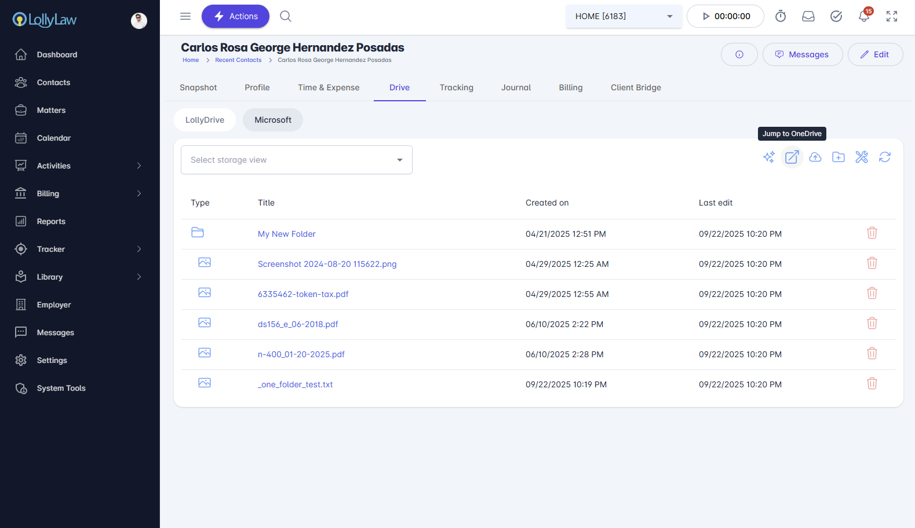Image resolution: width=915 pixels, height=528 pixels.
Task: Switch to the Client Bridge tab
Action: tap(636, 87)
